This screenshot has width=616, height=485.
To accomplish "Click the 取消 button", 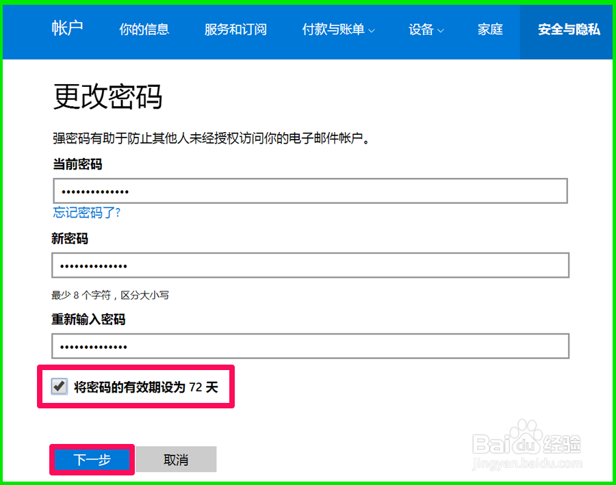I will point(176,460).
